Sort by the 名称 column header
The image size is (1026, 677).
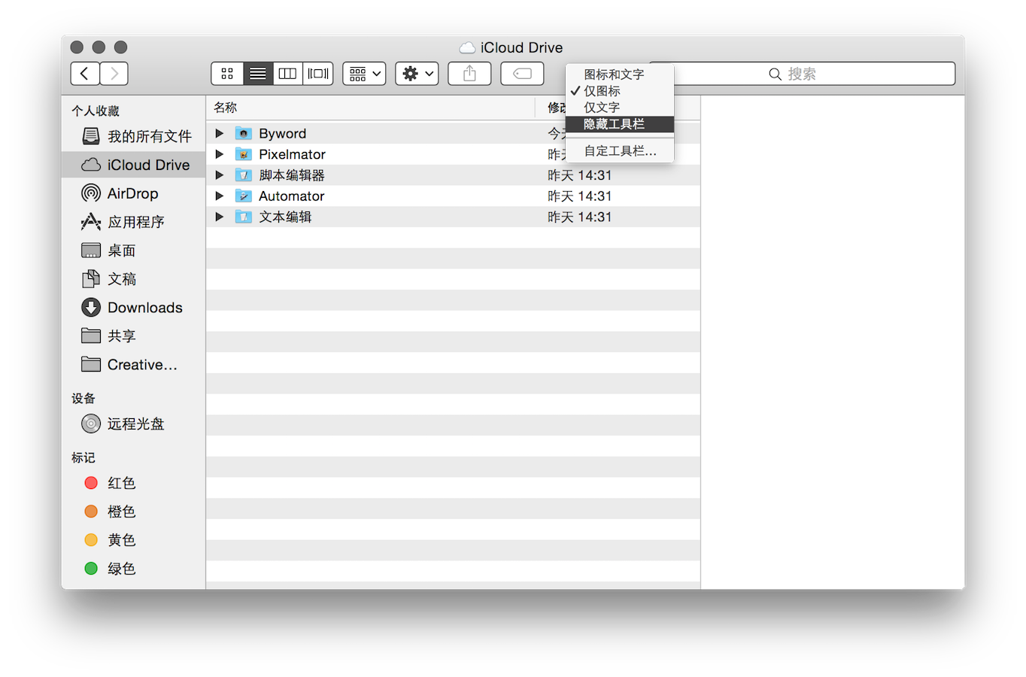click(371, 108)
